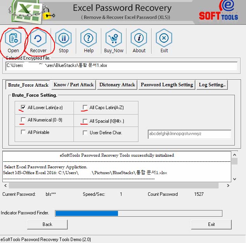Start recovery with the Recover icon
246x243 pixels.
pos(38,38)
